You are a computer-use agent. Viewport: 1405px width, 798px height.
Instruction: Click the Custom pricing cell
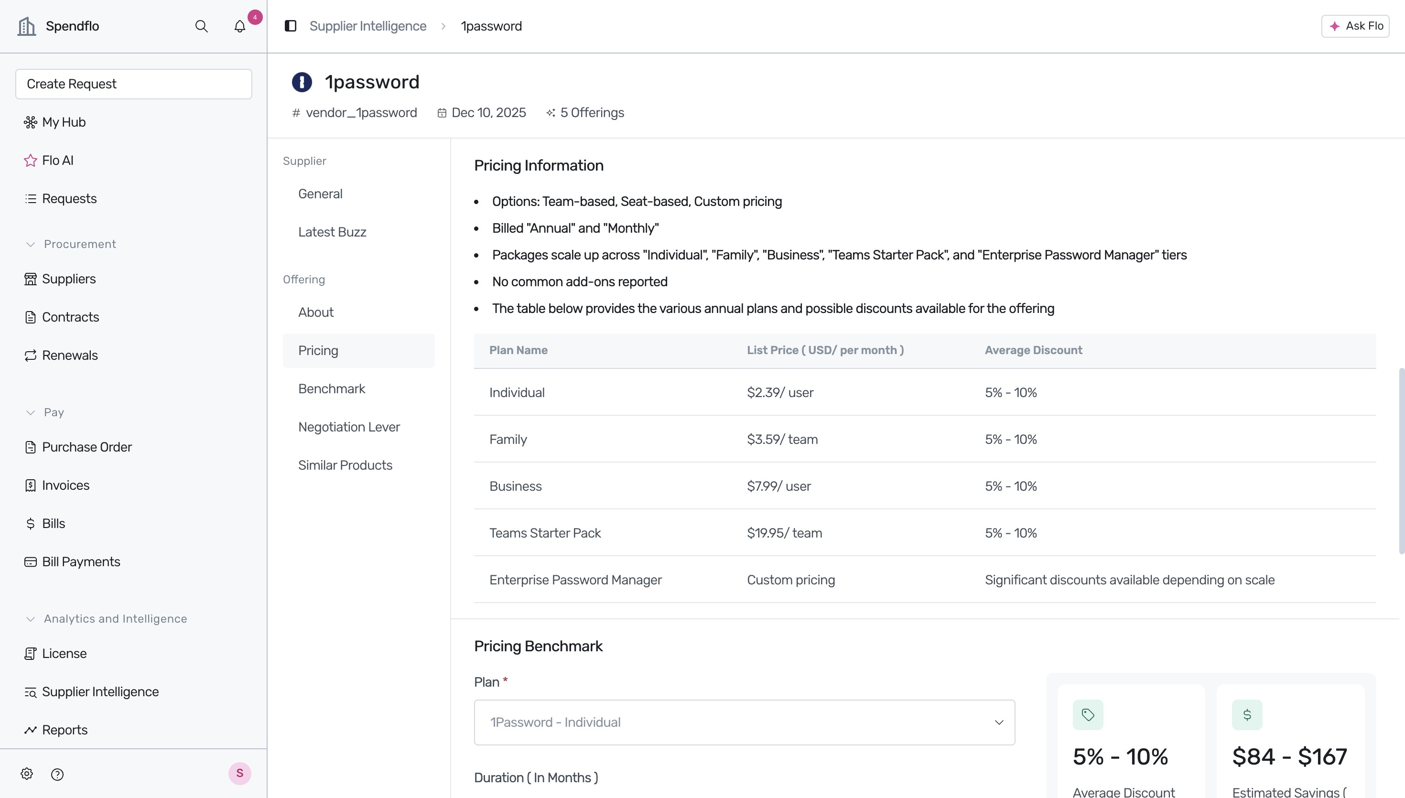[x=791, y=580]
